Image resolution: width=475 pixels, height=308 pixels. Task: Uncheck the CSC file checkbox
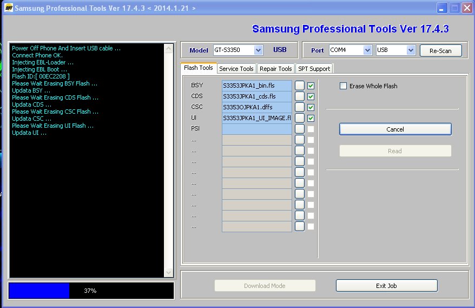pyautogui.click(x=311, y=107)
